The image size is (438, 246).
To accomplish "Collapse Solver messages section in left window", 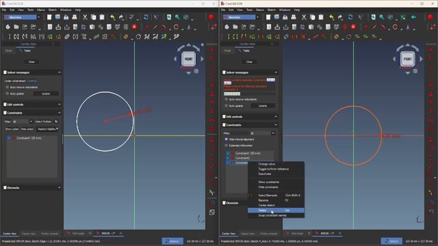I will coord(60,72).
